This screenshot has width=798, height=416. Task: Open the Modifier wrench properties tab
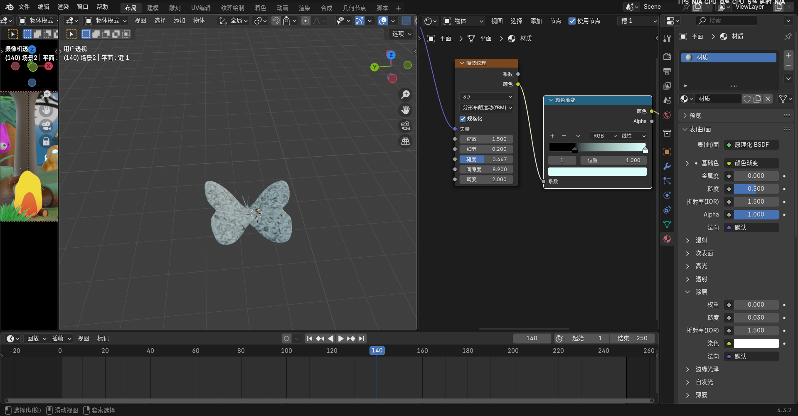click(667, 166)
